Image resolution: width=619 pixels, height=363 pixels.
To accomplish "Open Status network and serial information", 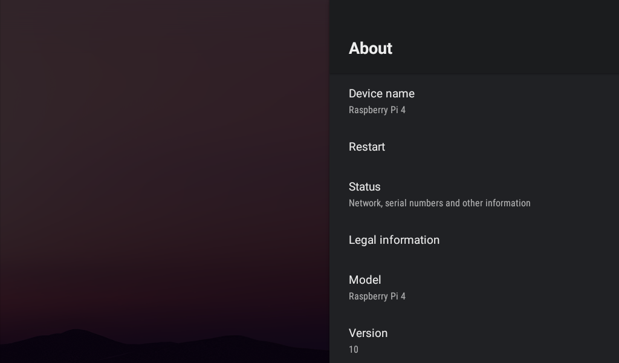I will pos(474,194).
